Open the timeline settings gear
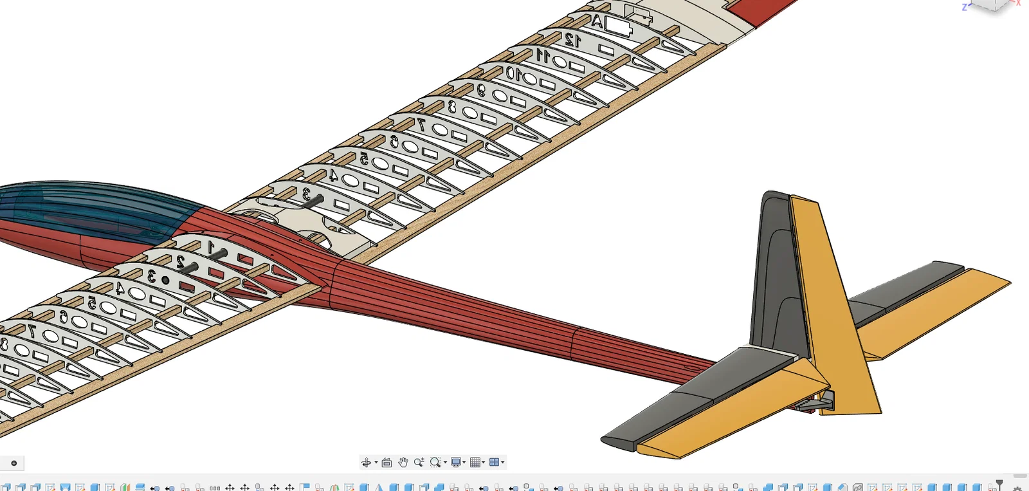Viewport: 1029px width, 491px height. (x=1017, y=488)
